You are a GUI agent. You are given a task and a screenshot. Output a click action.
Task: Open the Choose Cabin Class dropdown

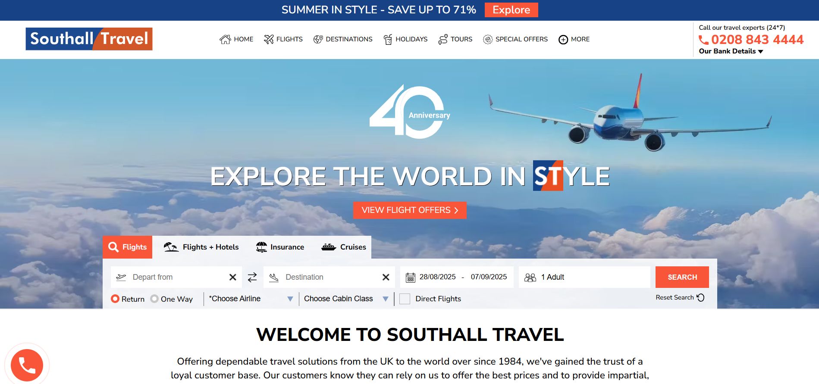346,299
